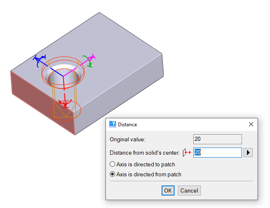Cancel the Distance dialog
The width and height of the screenshot is (270, 208).
(189, 190)
